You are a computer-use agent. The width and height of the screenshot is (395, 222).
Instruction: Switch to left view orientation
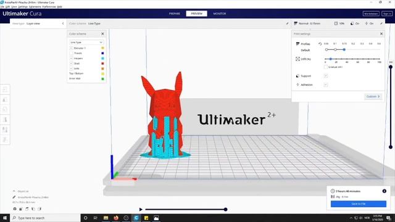pyautogui.click(x=33, y=209)
